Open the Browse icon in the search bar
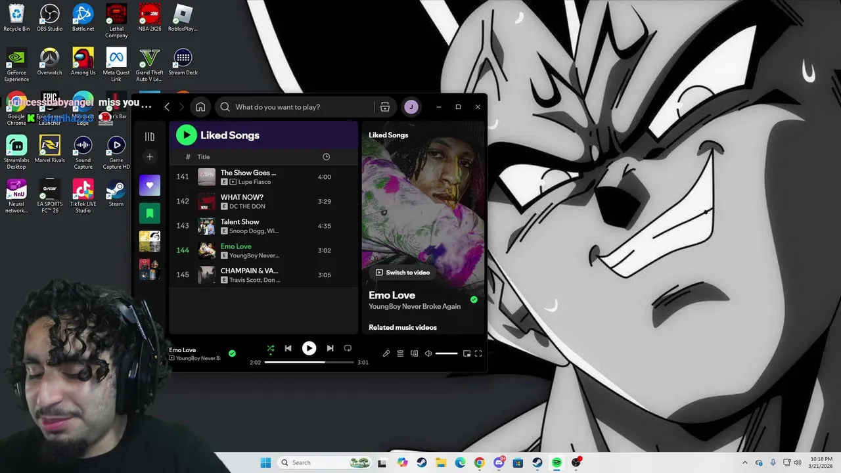The image size is (841, 473). pos(385,107)
